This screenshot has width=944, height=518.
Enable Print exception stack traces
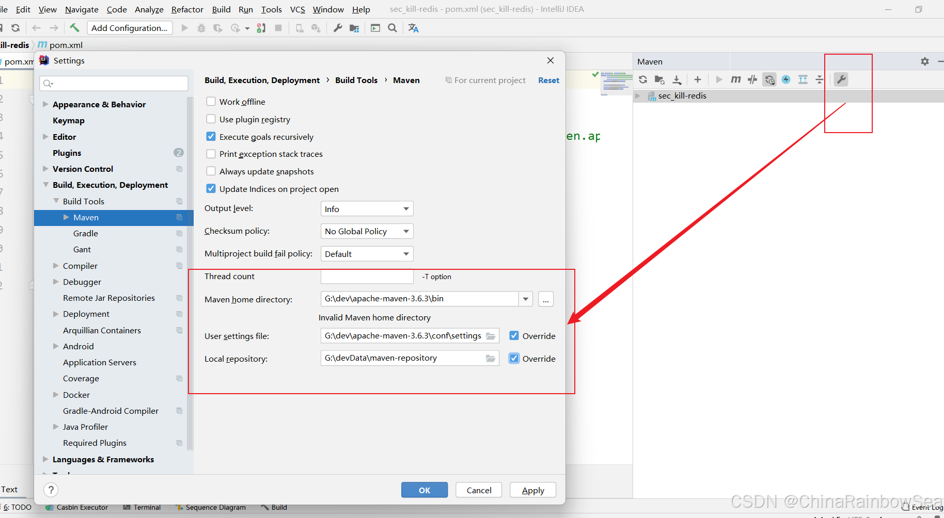(x=211, y=154)
